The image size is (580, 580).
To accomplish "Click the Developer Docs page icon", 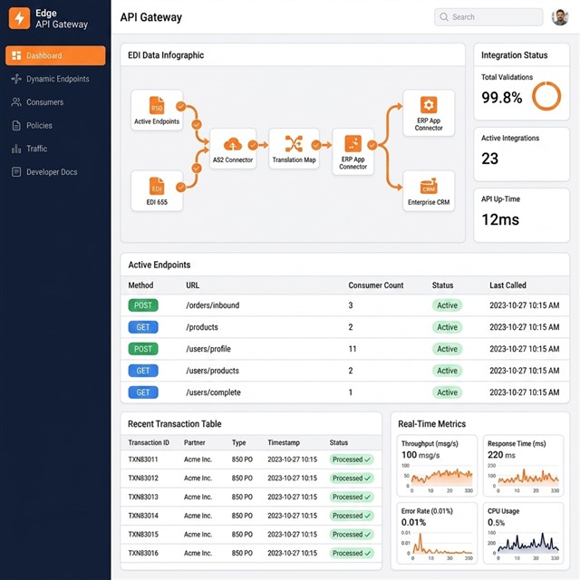I will point(16,172).
